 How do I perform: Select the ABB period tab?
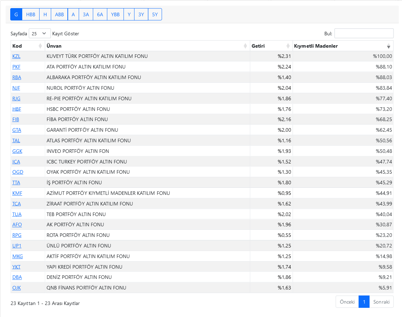tap(59, 14)
